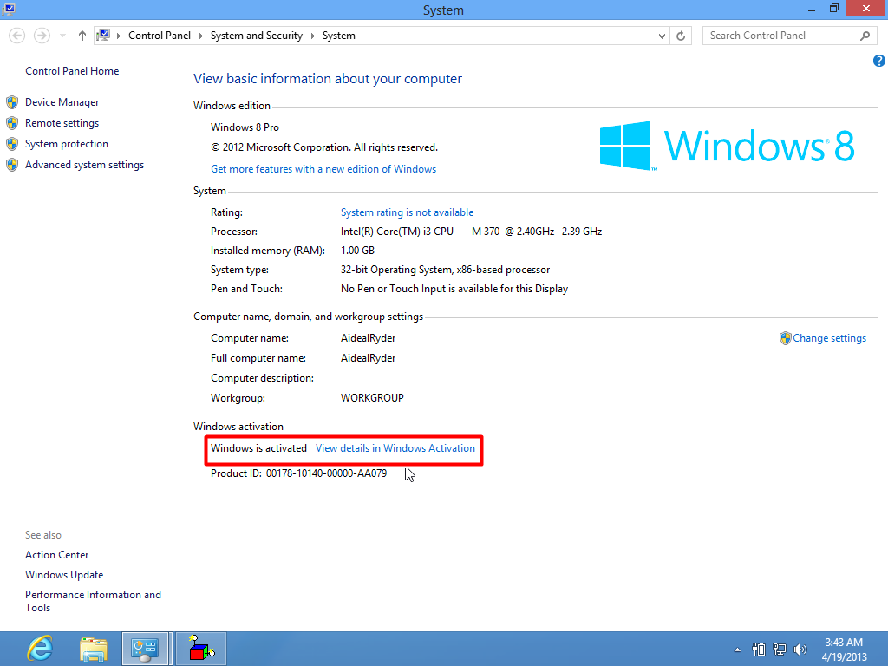The image size is (888, 666).
Task: Select System breadcrumb item
Action: (x=339, y=35)
